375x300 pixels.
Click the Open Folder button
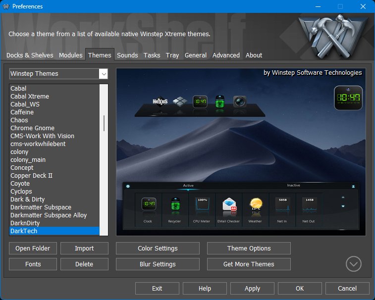click(x=33, y=249)
